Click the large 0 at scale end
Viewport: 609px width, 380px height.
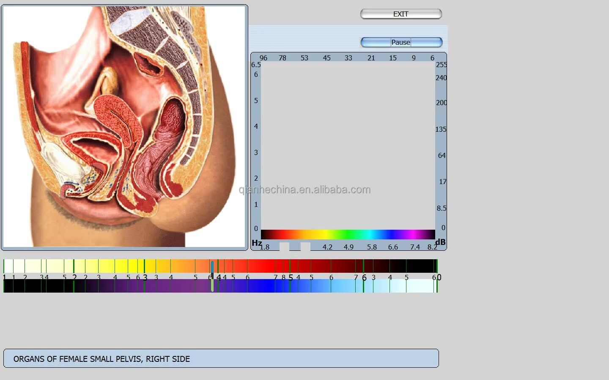point(439,277)
